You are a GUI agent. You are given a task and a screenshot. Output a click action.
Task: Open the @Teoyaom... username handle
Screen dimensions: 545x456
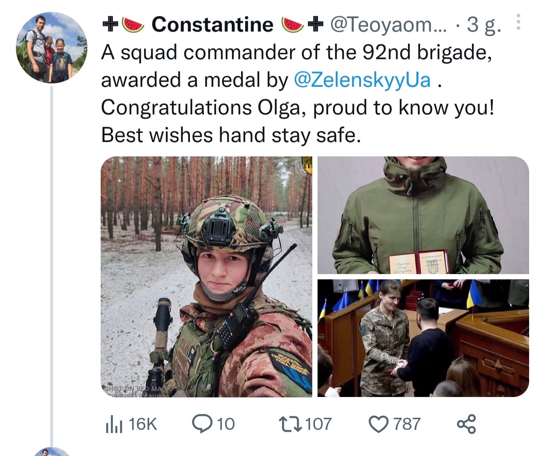[388, 25]
